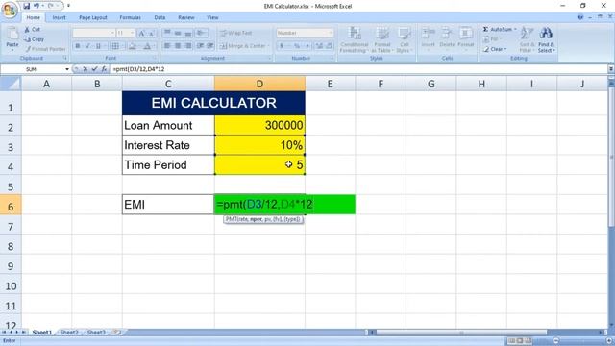Open the Insert Function fx dialog
This screenshot has height=346, width=615.
104,69
